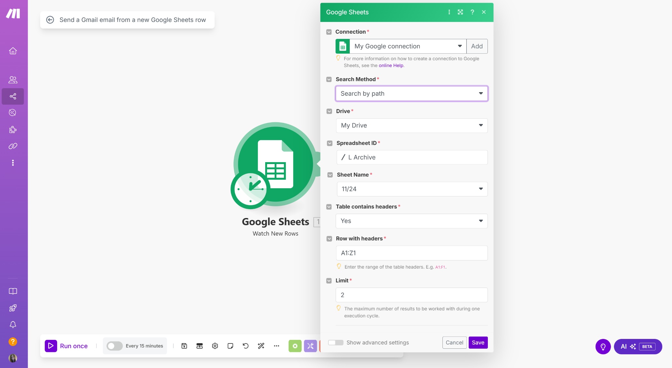Open the Search by path dropdown
672x368 pixels.
pyautogui.click(x=411, y=93)
